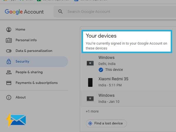Screen dimensions: 176x132
Task: Click the This device checkmark icon
Action: [x=101, y=70]
